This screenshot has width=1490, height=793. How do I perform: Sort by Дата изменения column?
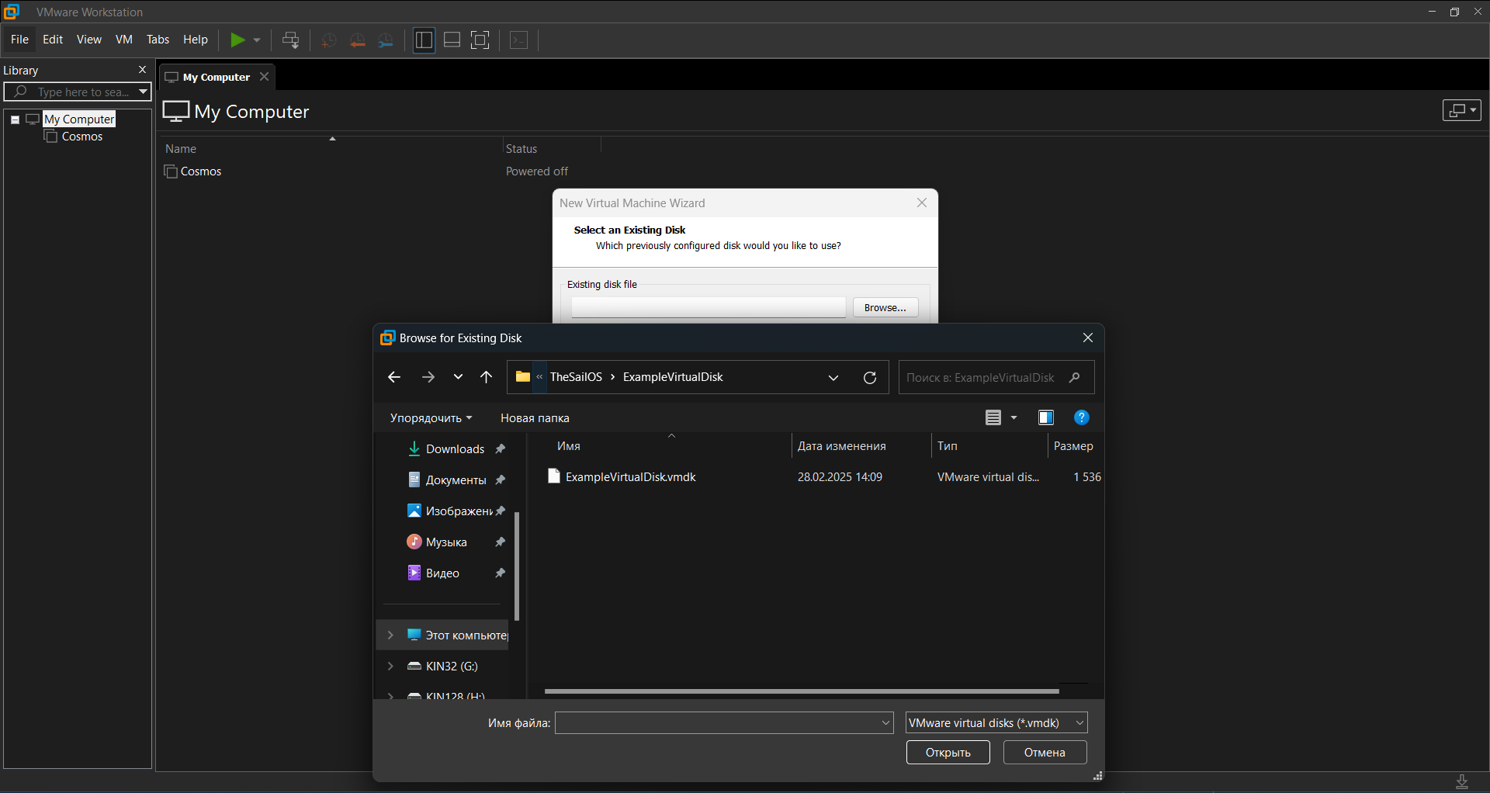tap(842, 446)
